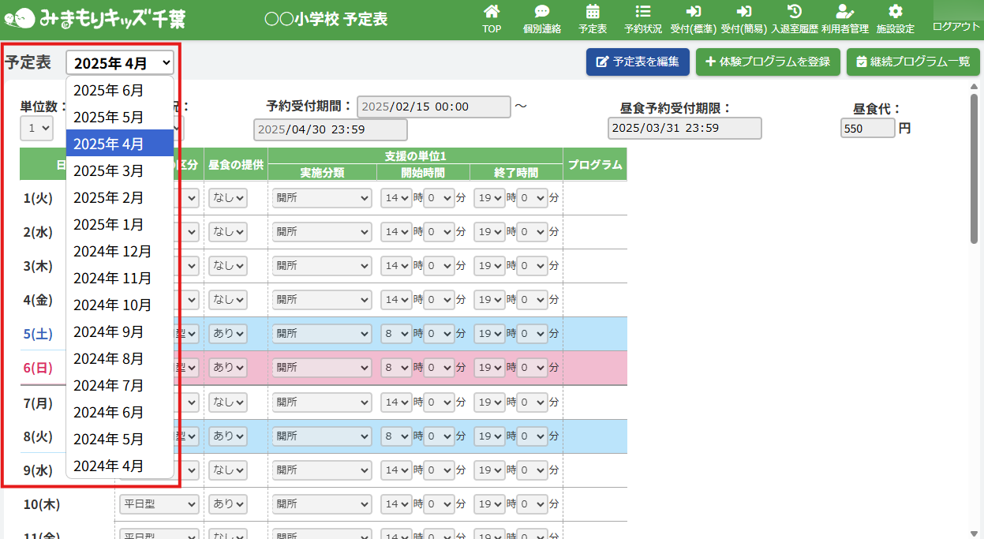This screenshot has height=539, width=984.
Task: Click the 予定表を編集 button
Action: point(638,62)
